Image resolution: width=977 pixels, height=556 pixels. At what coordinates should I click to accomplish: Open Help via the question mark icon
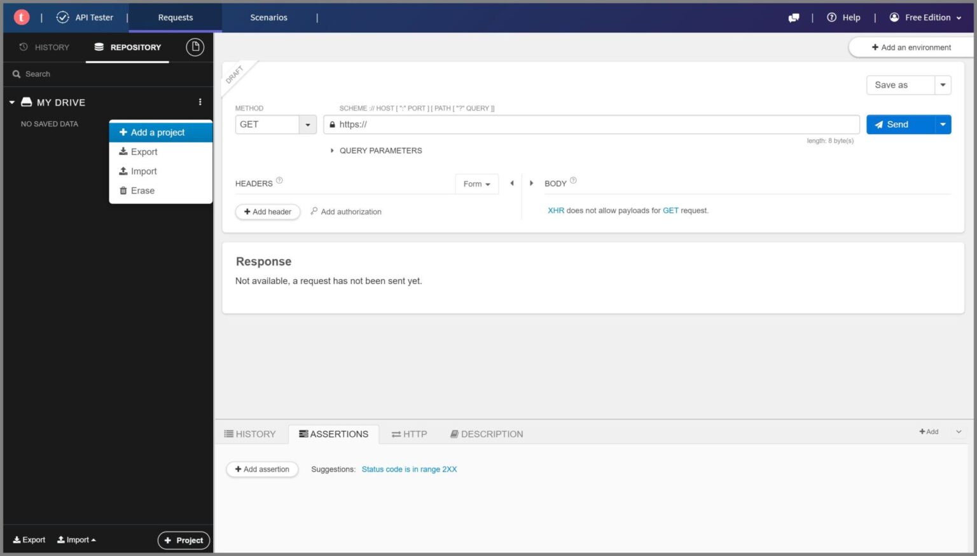832,17
